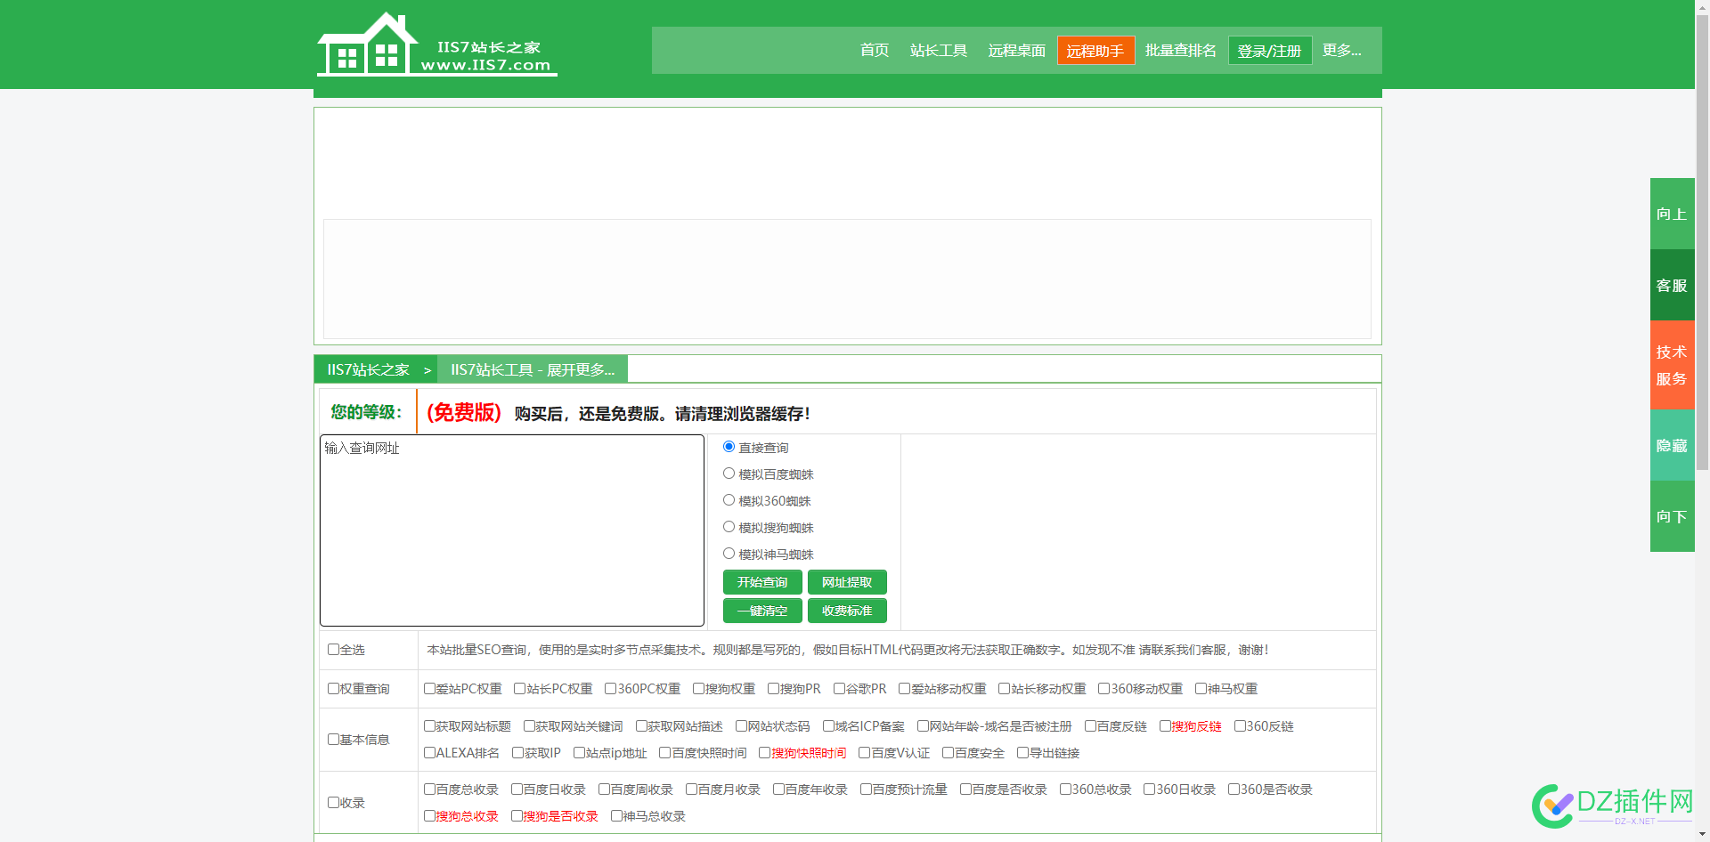
Task: Click the 向上 side button
Action: (1672, 214)
